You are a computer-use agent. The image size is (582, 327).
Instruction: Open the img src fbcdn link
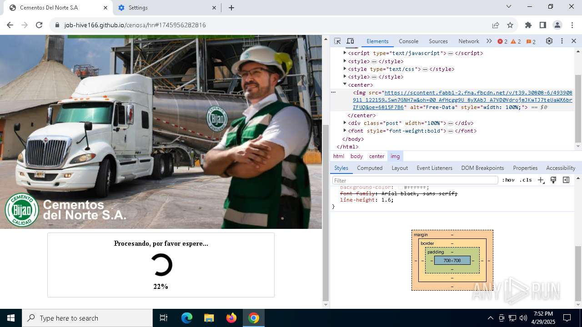[462, 100]
